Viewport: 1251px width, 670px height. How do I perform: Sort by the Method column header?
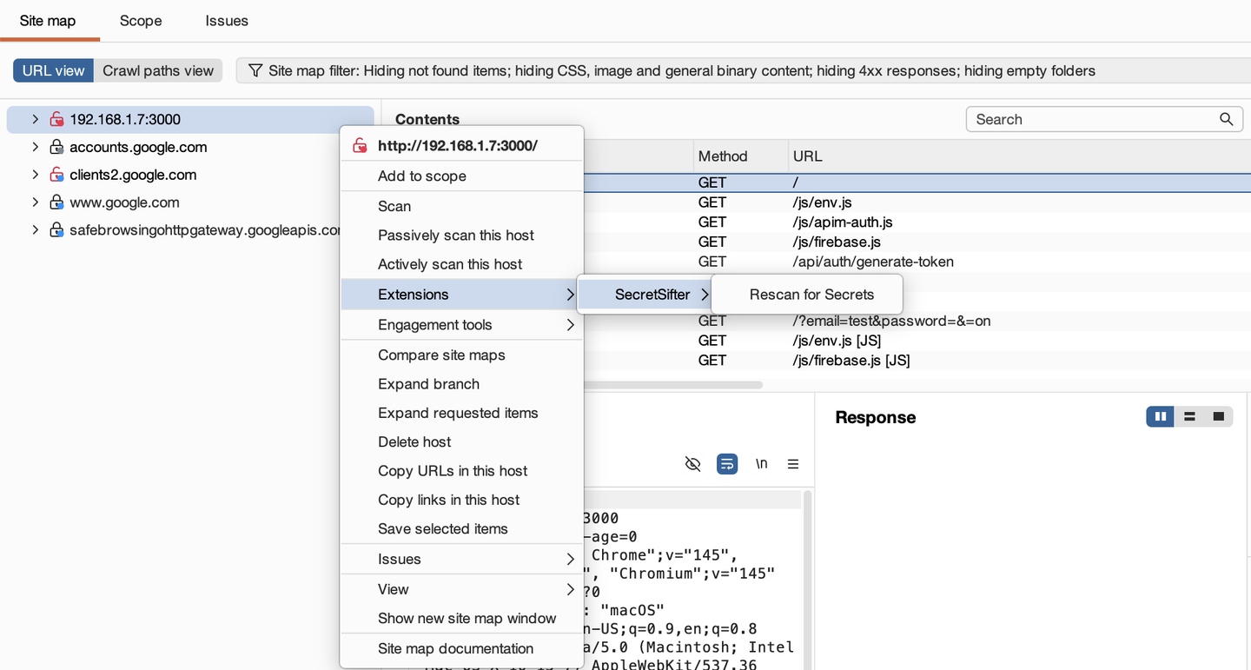coord(740,156)
